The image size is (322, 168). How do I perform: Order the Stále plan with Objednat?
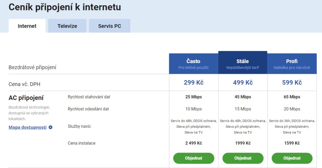click(243, 158)
